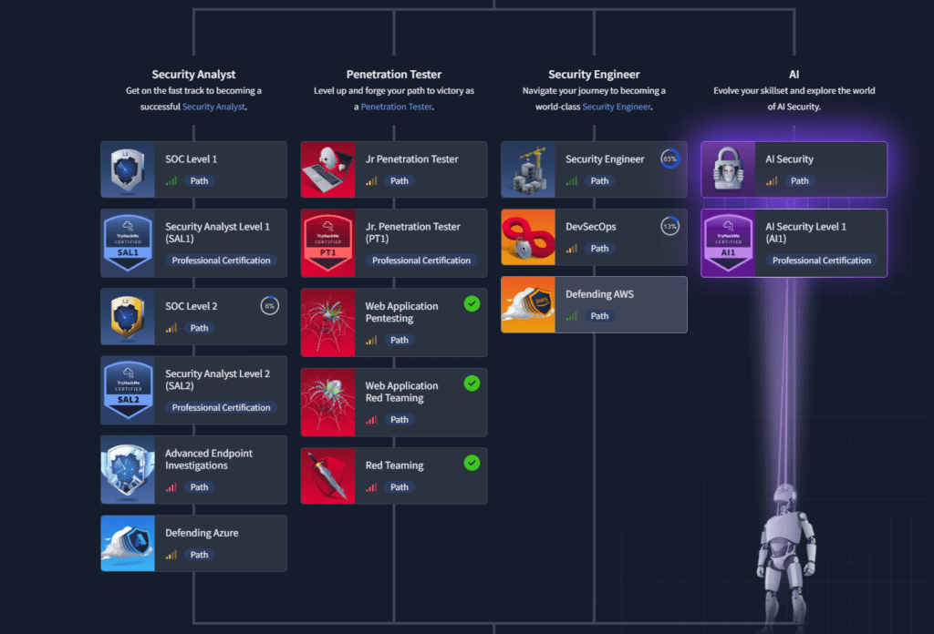Follow the Security Engineer link in description
The width and height of the screenshot is (934, 634).
coord(616,107)
